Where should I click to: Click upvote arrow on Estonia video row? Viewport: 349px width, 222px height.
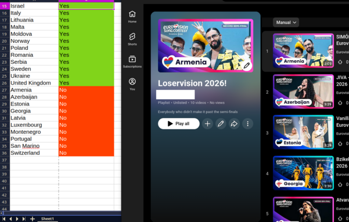pyautogui.click(x=340, y=144)
